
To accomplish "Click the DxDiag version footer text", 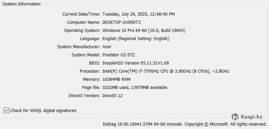I will 142,124.
